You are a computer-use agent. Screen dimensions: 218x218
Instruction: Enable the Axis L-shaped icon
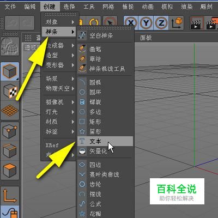pos(10,196)
